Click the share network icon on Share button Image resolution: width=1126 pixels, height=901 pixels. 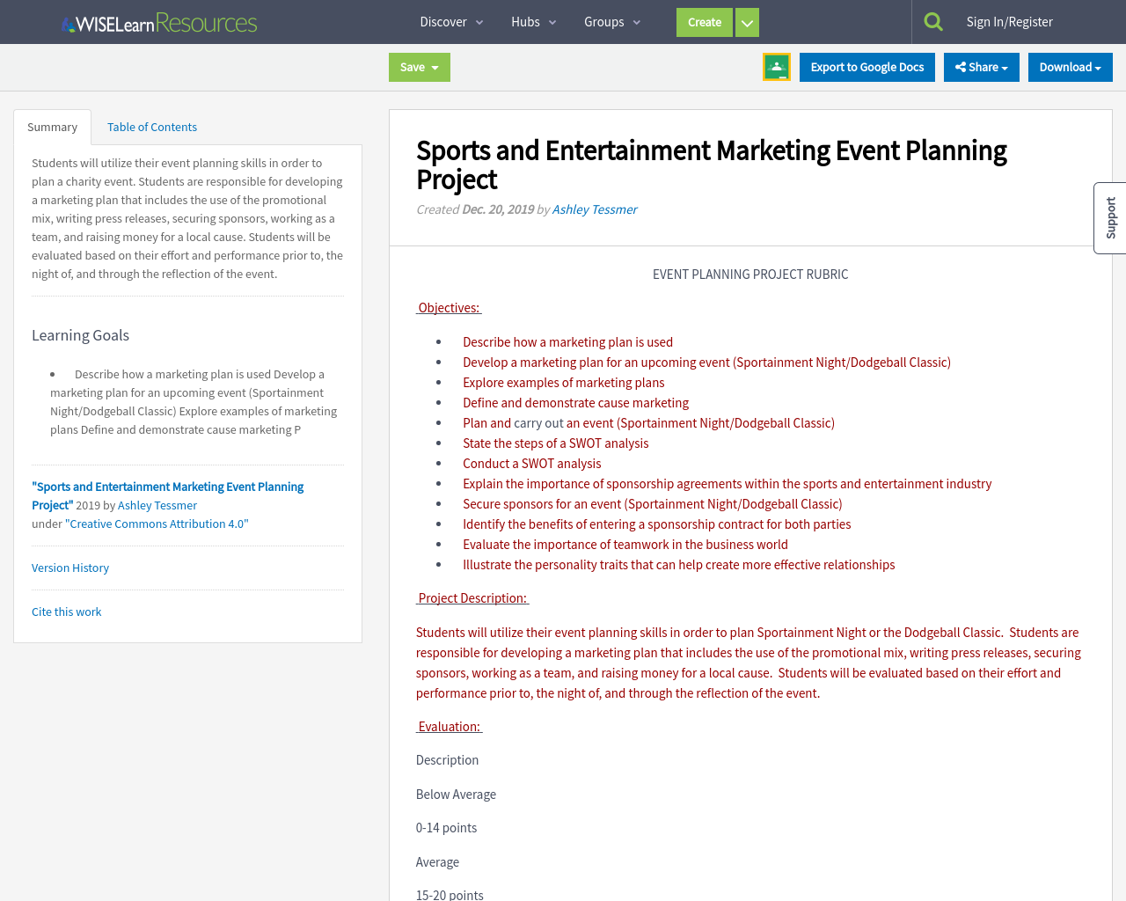click(x=962, y=66)
